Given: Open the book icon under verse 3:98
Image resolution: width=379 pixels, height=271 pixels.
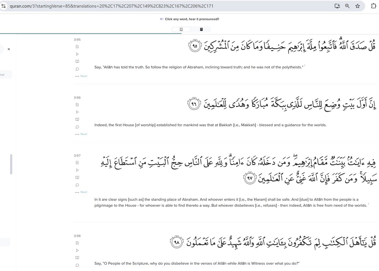Looking at the screenshot, I should (77, 257).
